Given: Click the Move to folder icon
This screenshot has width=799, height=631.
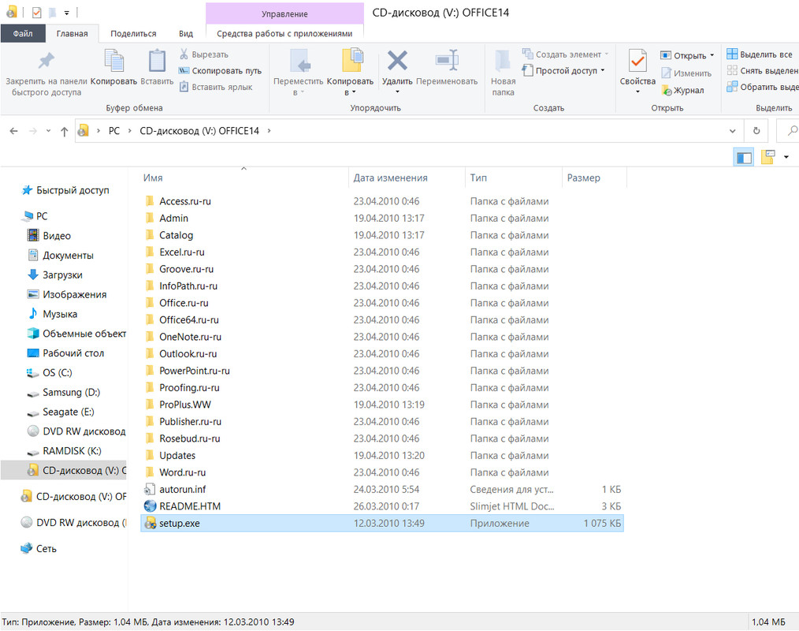Looking at the screenshot, I should (299, 61).
